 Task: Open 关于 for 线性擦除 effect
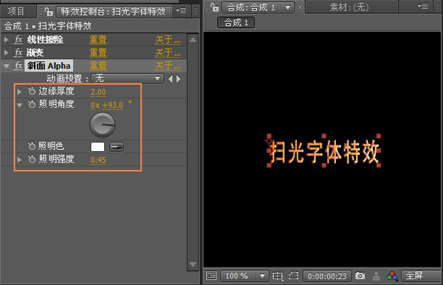pos(168,40)
